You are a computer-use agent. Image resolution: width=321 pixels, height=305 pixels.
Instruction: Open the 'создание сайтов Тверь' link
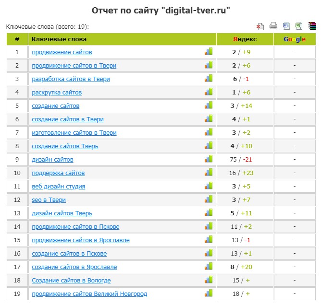point(65,146)
